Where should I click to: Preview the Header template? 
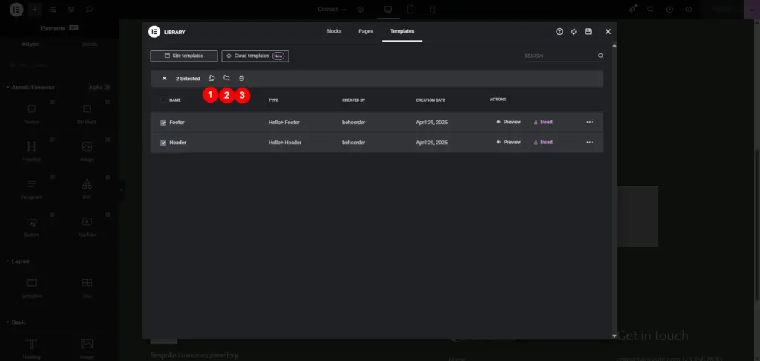point(508,142)
